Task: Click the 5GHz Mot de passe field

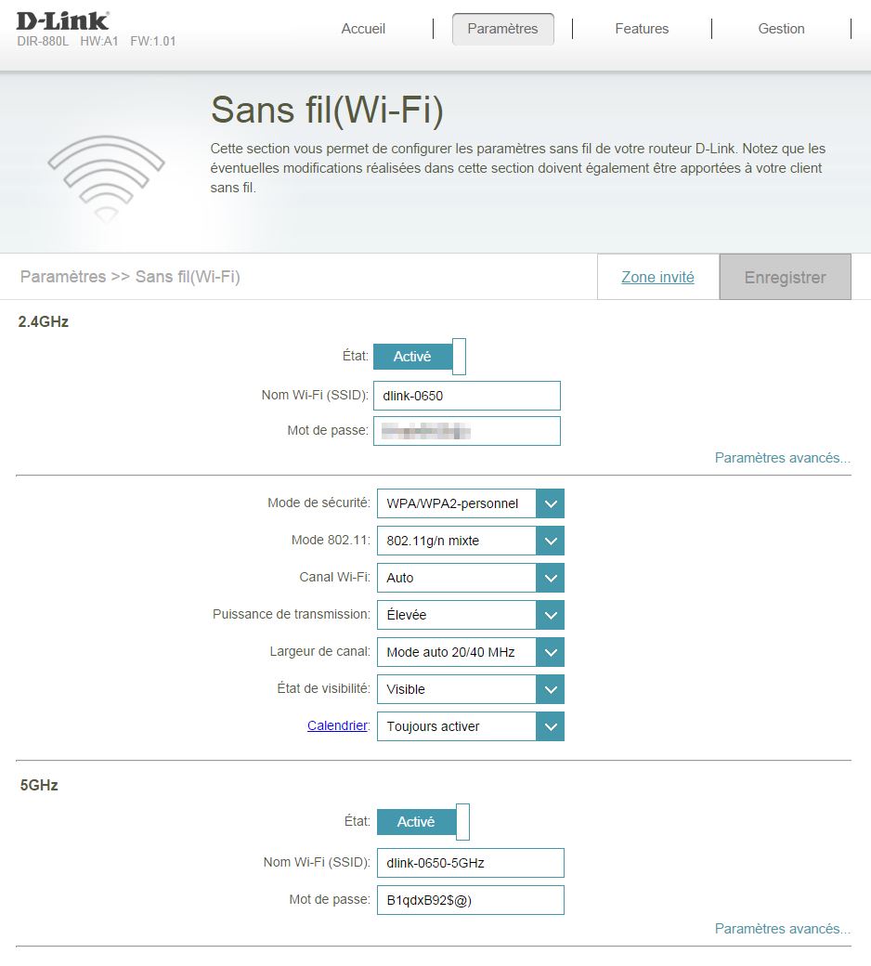Action: (x=470, y=900)
